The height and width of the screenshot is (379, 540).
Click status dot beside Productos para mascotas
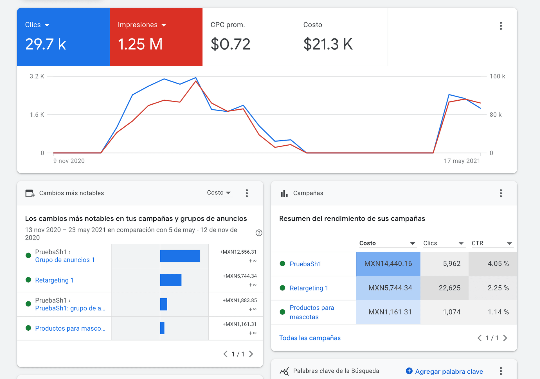(282, 312)
